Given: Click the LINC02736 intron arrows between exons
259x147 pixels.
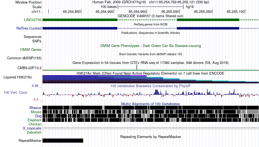Looking at the screenshot, I should 147,20.
